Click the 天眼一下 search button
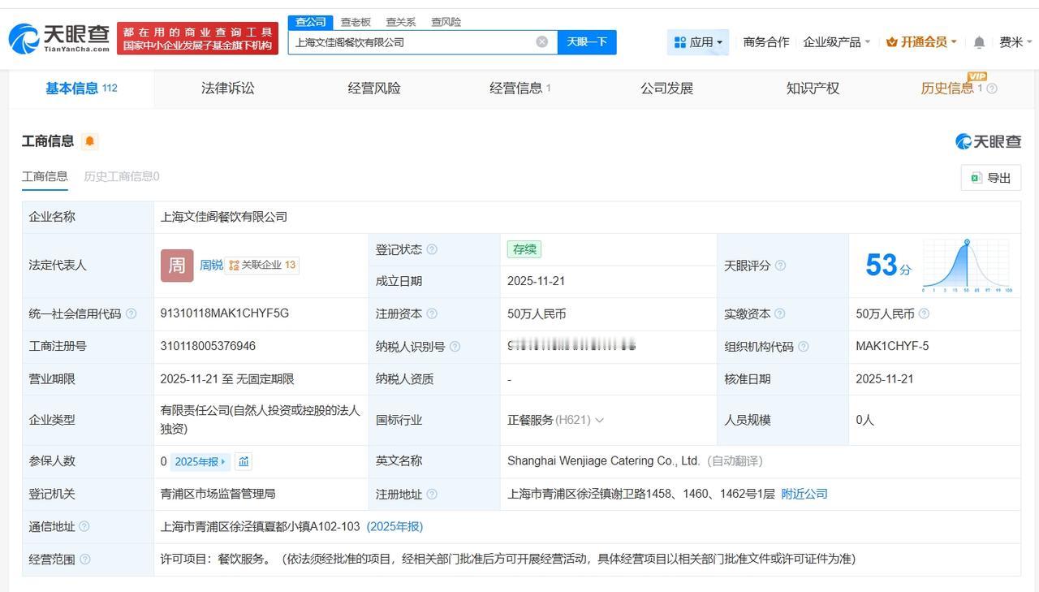The width and height of the screenshot is (1039, 592). (587, 42)
